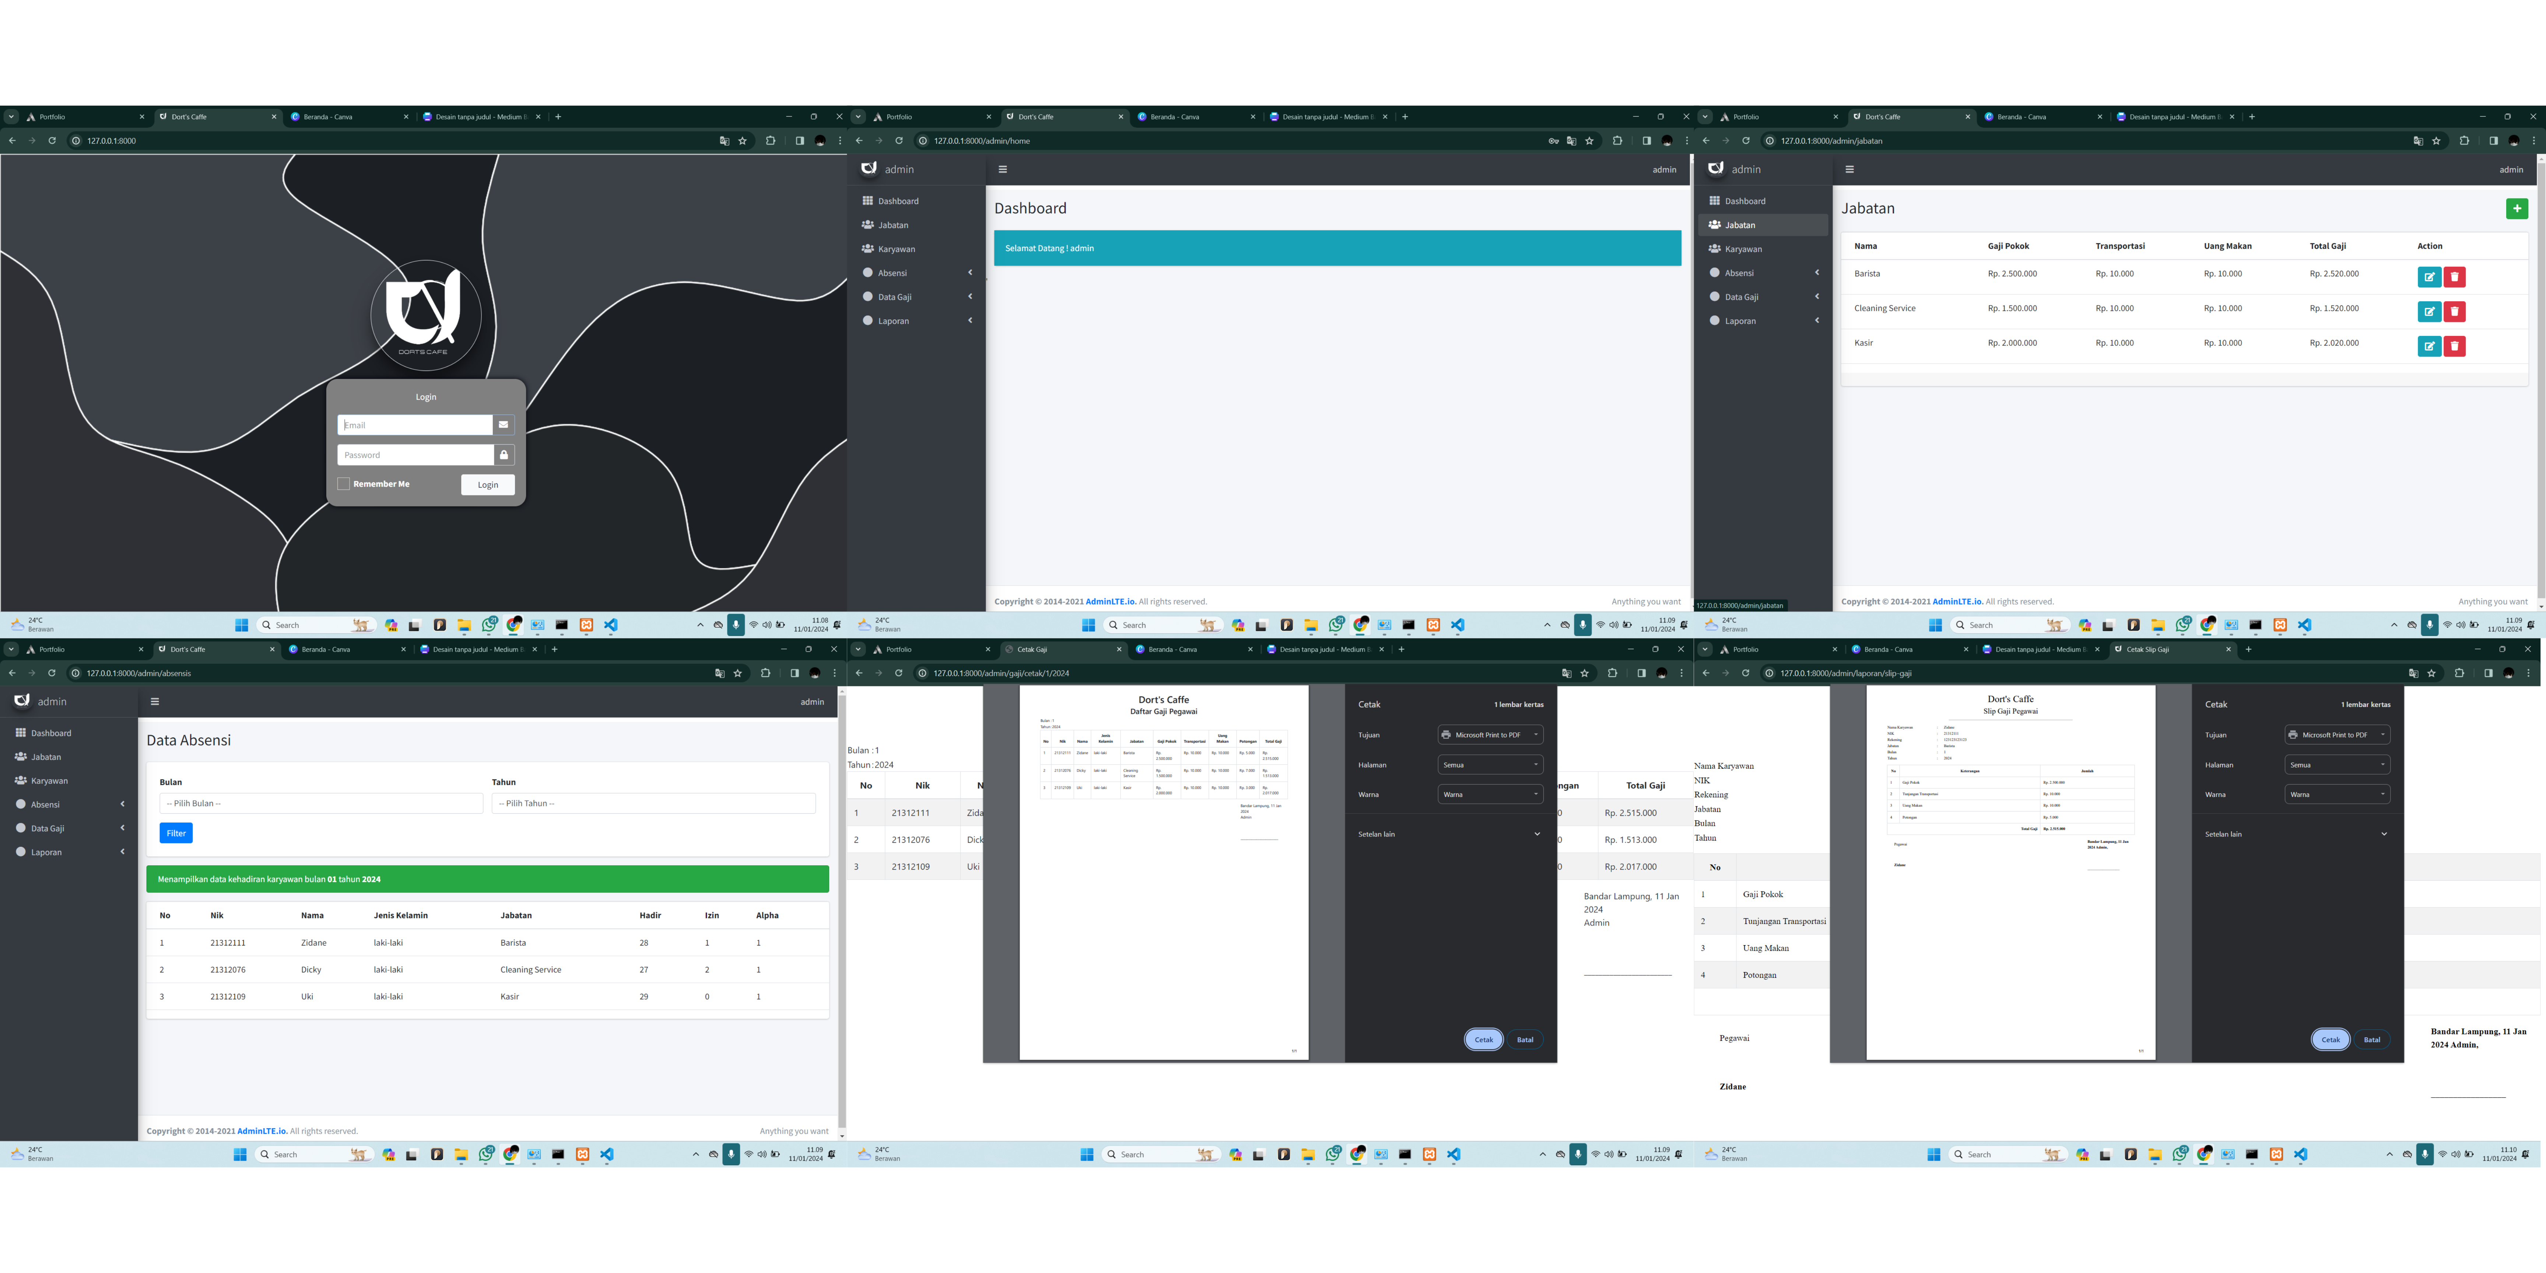Viewport: 2546px width, 1273px height.
Task: Click edit icon in the Barista row
Action: 2428,278
